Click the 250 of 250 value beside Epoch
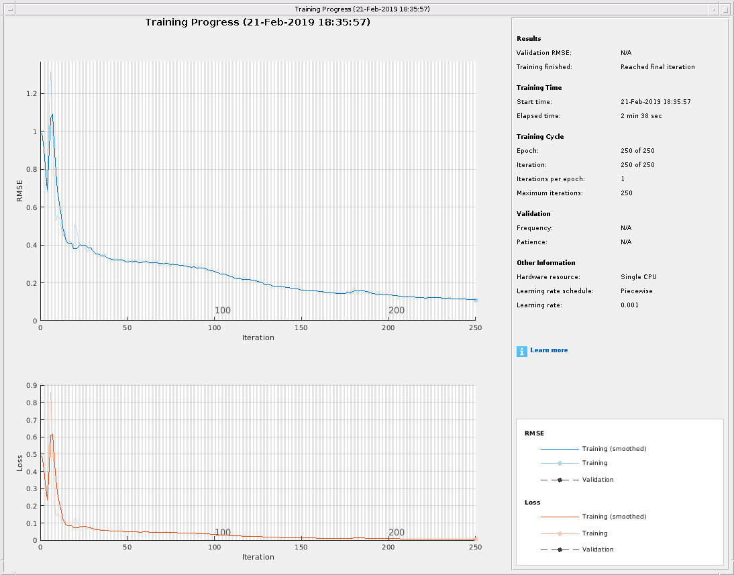This screenshot has width=734, height=575. 637,151
